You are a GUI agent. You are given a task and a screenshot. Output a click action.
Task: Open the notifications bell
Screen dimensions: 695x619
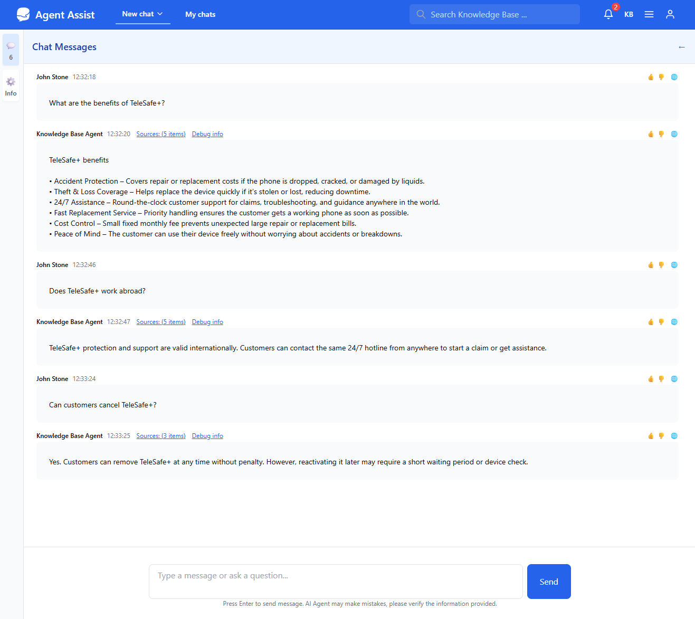point(608,14)
